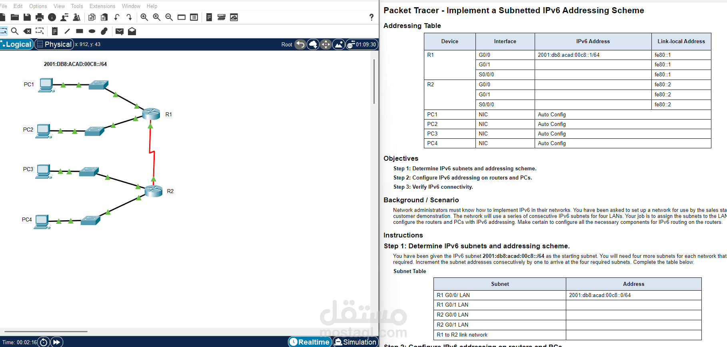Click the blank window rectangle toolbar icon
Image resolution: width=727 pixels, height=347 pixels.
click(182, 17)
